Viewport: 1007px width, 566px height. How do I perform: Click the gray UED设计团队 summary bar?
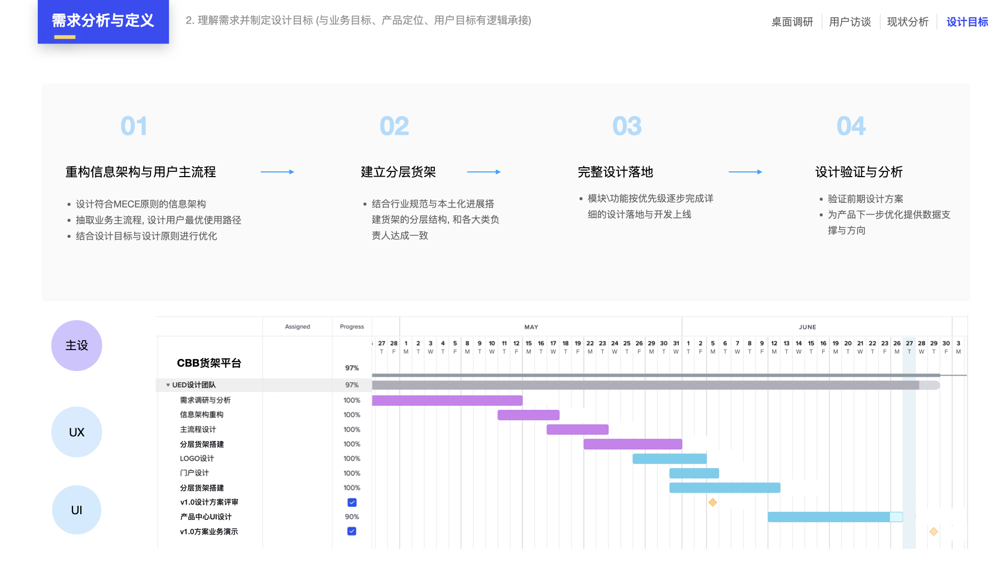tap(656, 385)
